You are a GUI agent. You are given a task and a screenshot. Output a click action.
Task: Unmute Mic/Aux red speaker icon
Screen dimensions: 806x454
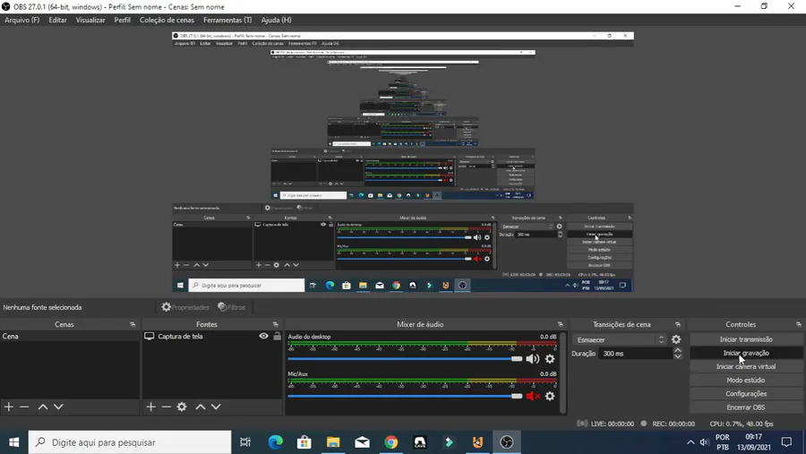click(533, 396)
